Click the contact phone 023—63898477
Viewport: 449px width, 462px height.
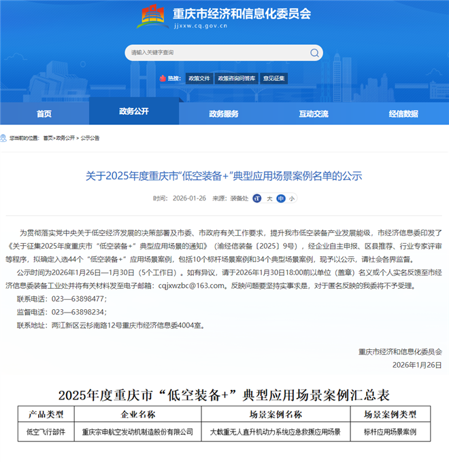pos(78,299)
